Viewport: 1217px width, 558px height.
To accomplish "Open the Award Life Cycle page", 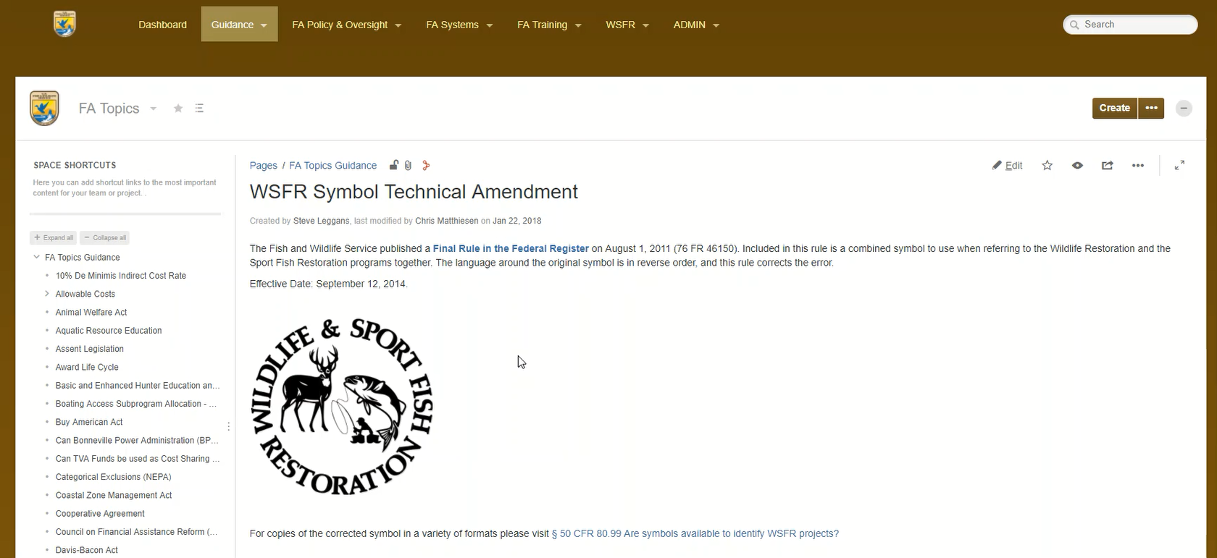I will coord(87,367).
